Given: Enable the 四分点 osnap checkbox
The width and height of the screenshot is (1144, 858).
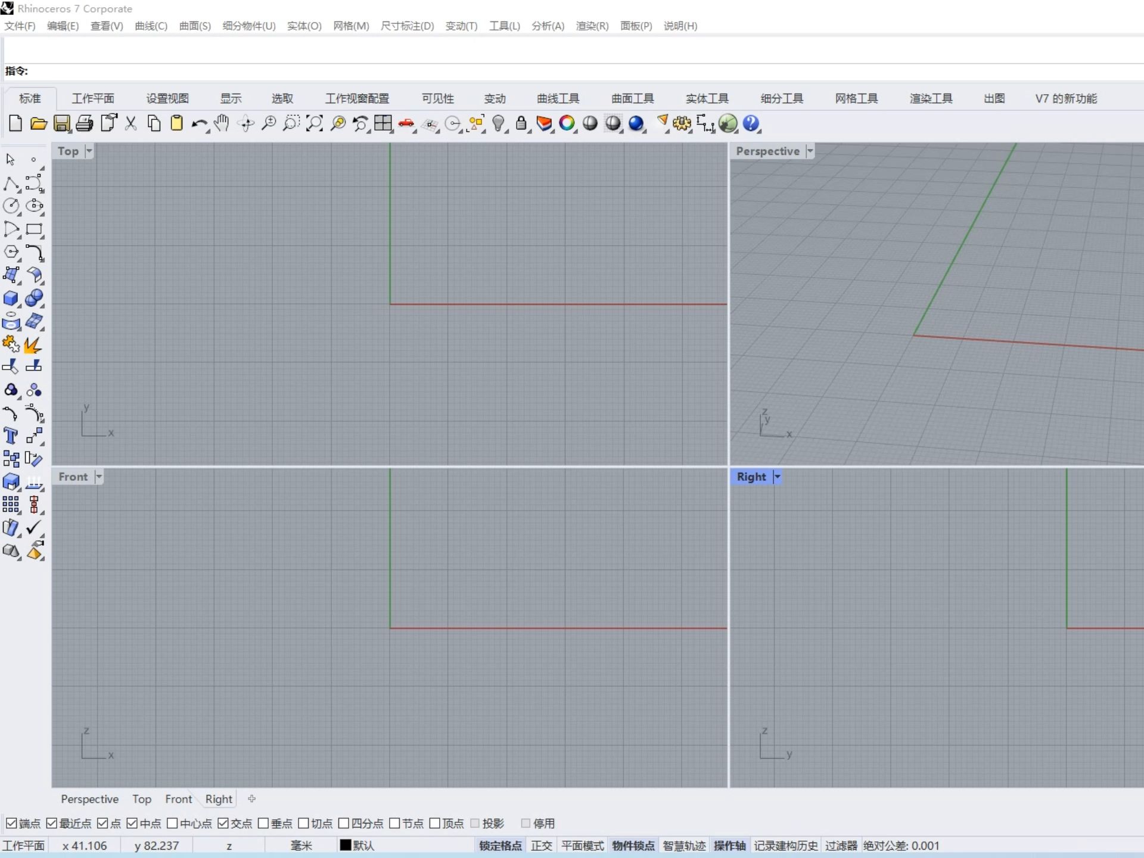Looking at the screenshot, I should 343,823.
